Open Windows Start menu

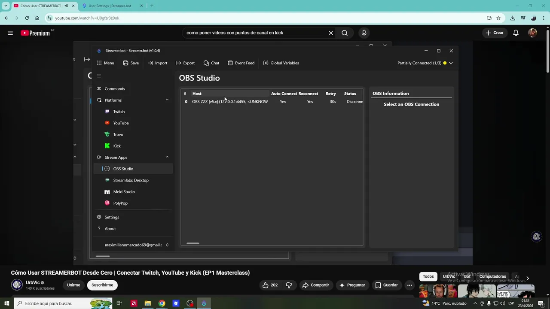[x=6, y=303]
